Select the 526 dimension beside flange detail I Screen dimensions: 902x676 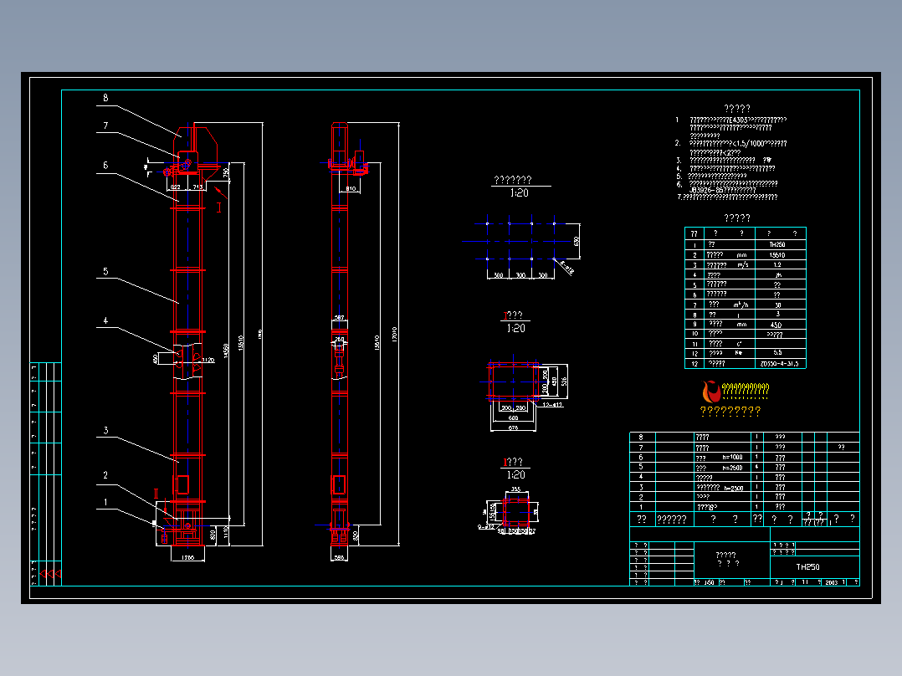tap(564, 381)
